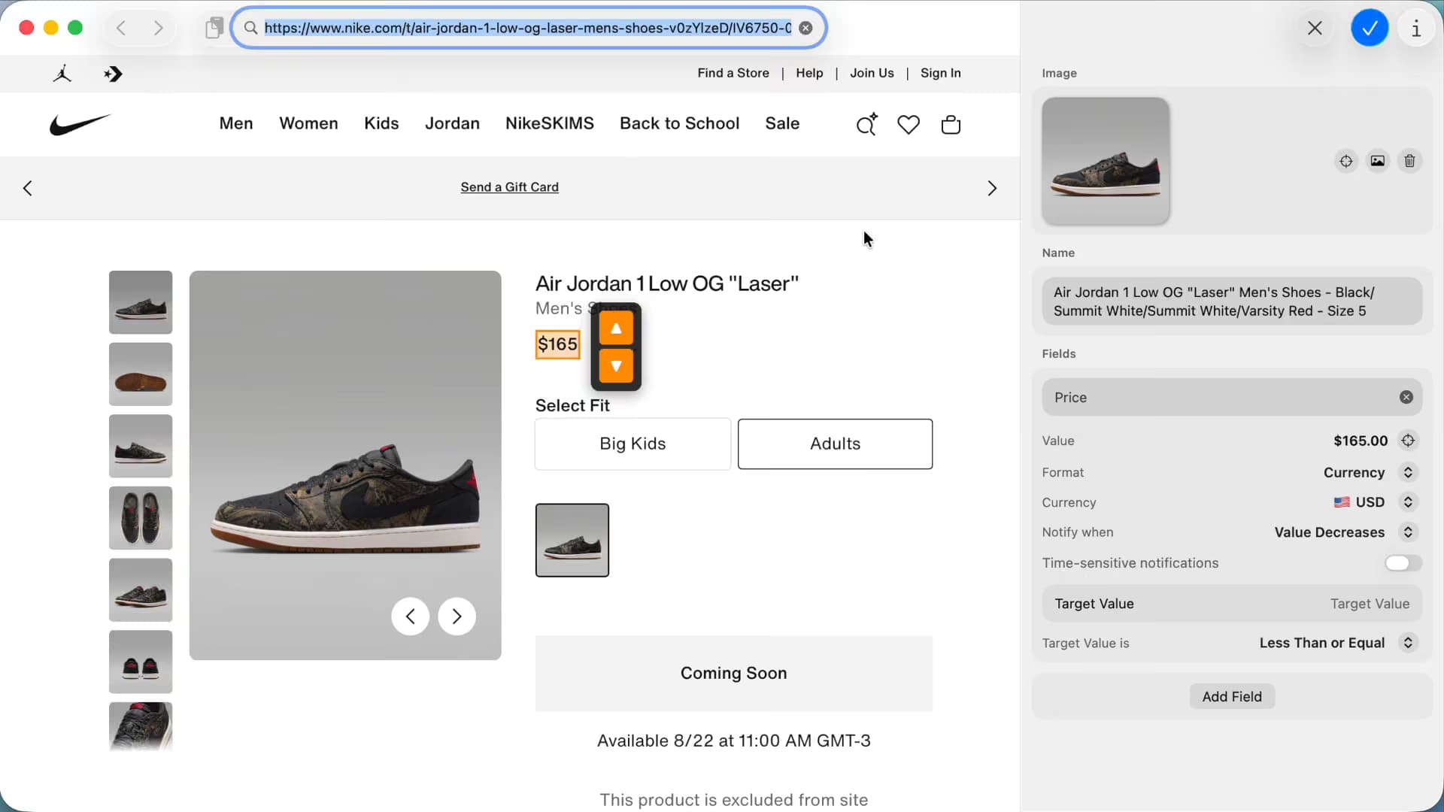Click the tracker panel shoe image
The height and width of the screenshot is (812, 1444).
tap(1106, 161)
